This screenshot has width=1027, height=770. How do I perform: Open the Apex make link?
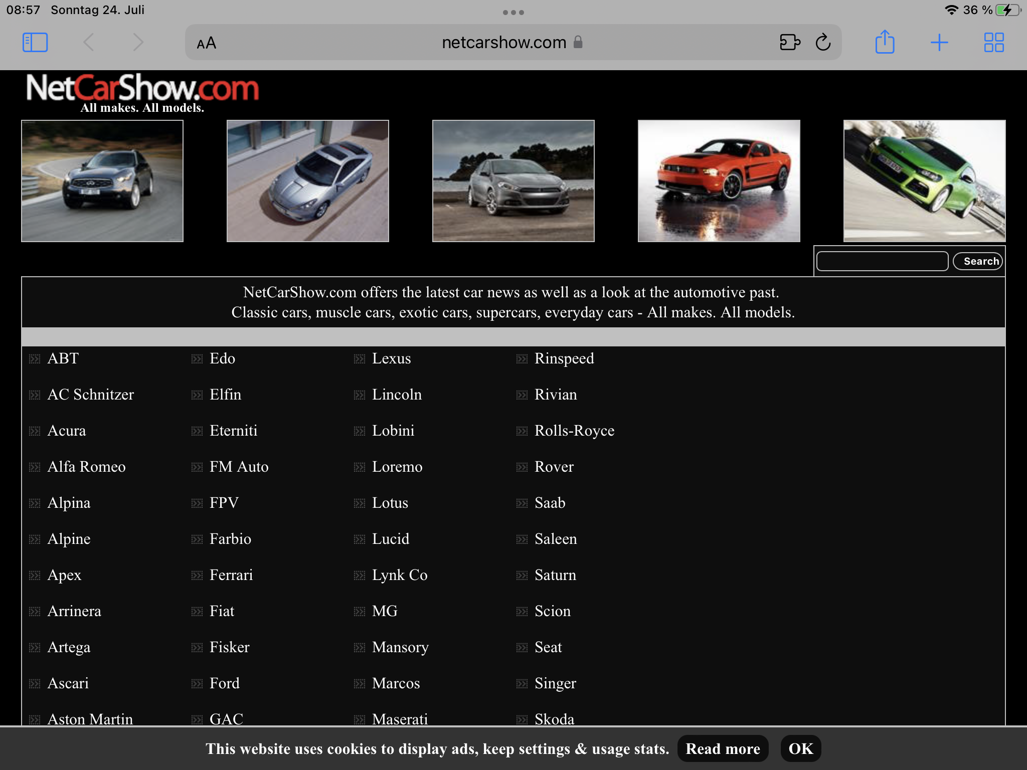click(64, 575)
